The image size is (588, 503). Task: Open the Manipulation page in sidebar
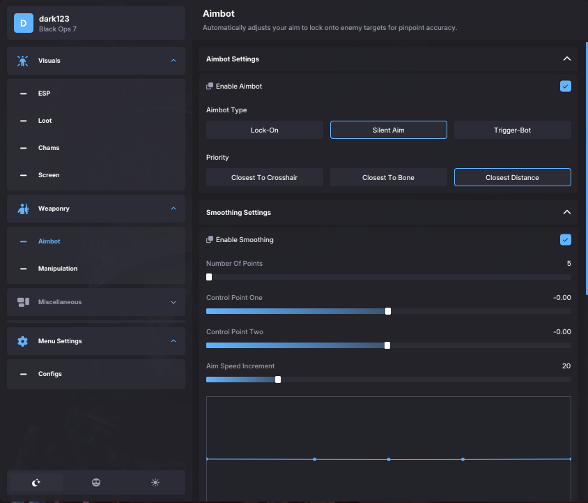58,269
